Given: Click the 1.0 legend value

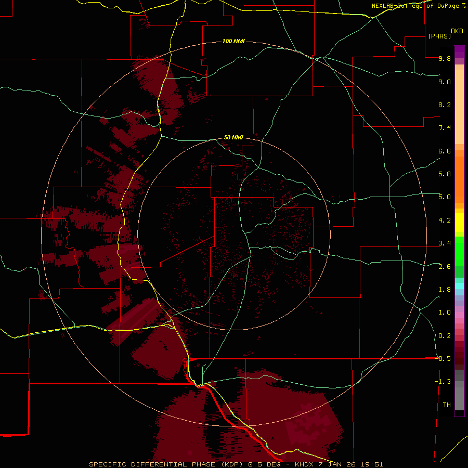Looking at the screenshot, I should point(445,313).
